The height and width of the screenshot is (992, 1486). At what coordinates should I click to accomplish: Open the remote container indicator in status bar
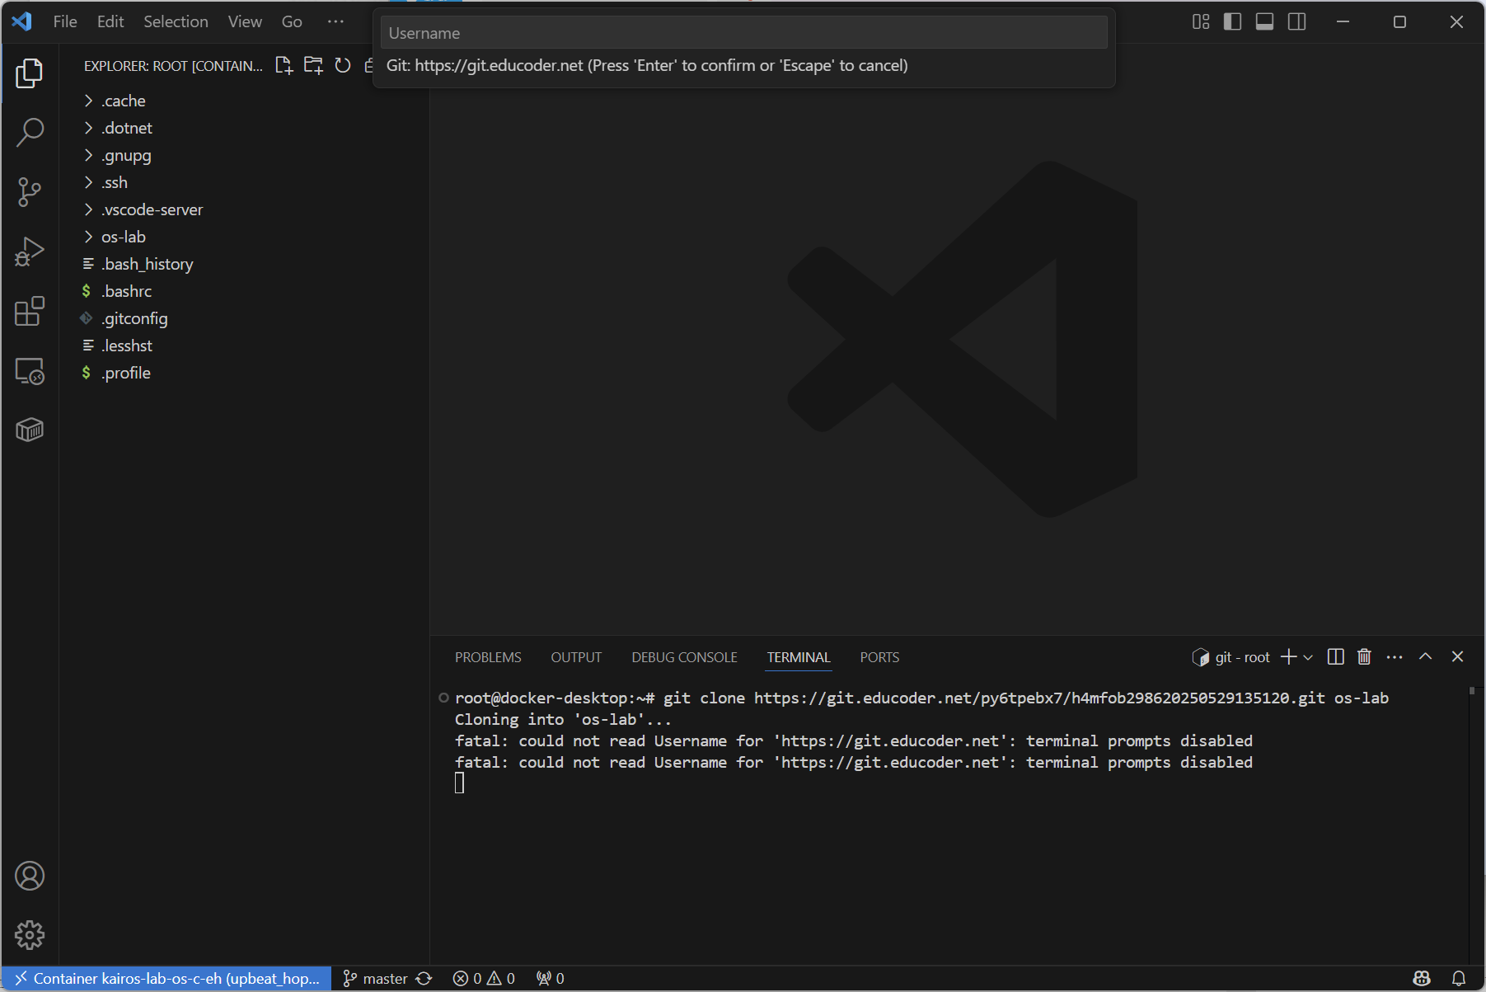point(166,979)
